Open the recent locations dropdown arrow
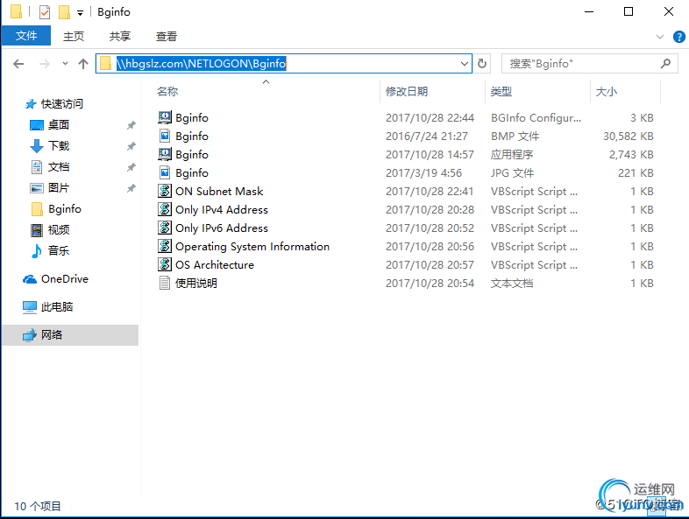This screenshot has height=519, width=689. coord(65,64)
